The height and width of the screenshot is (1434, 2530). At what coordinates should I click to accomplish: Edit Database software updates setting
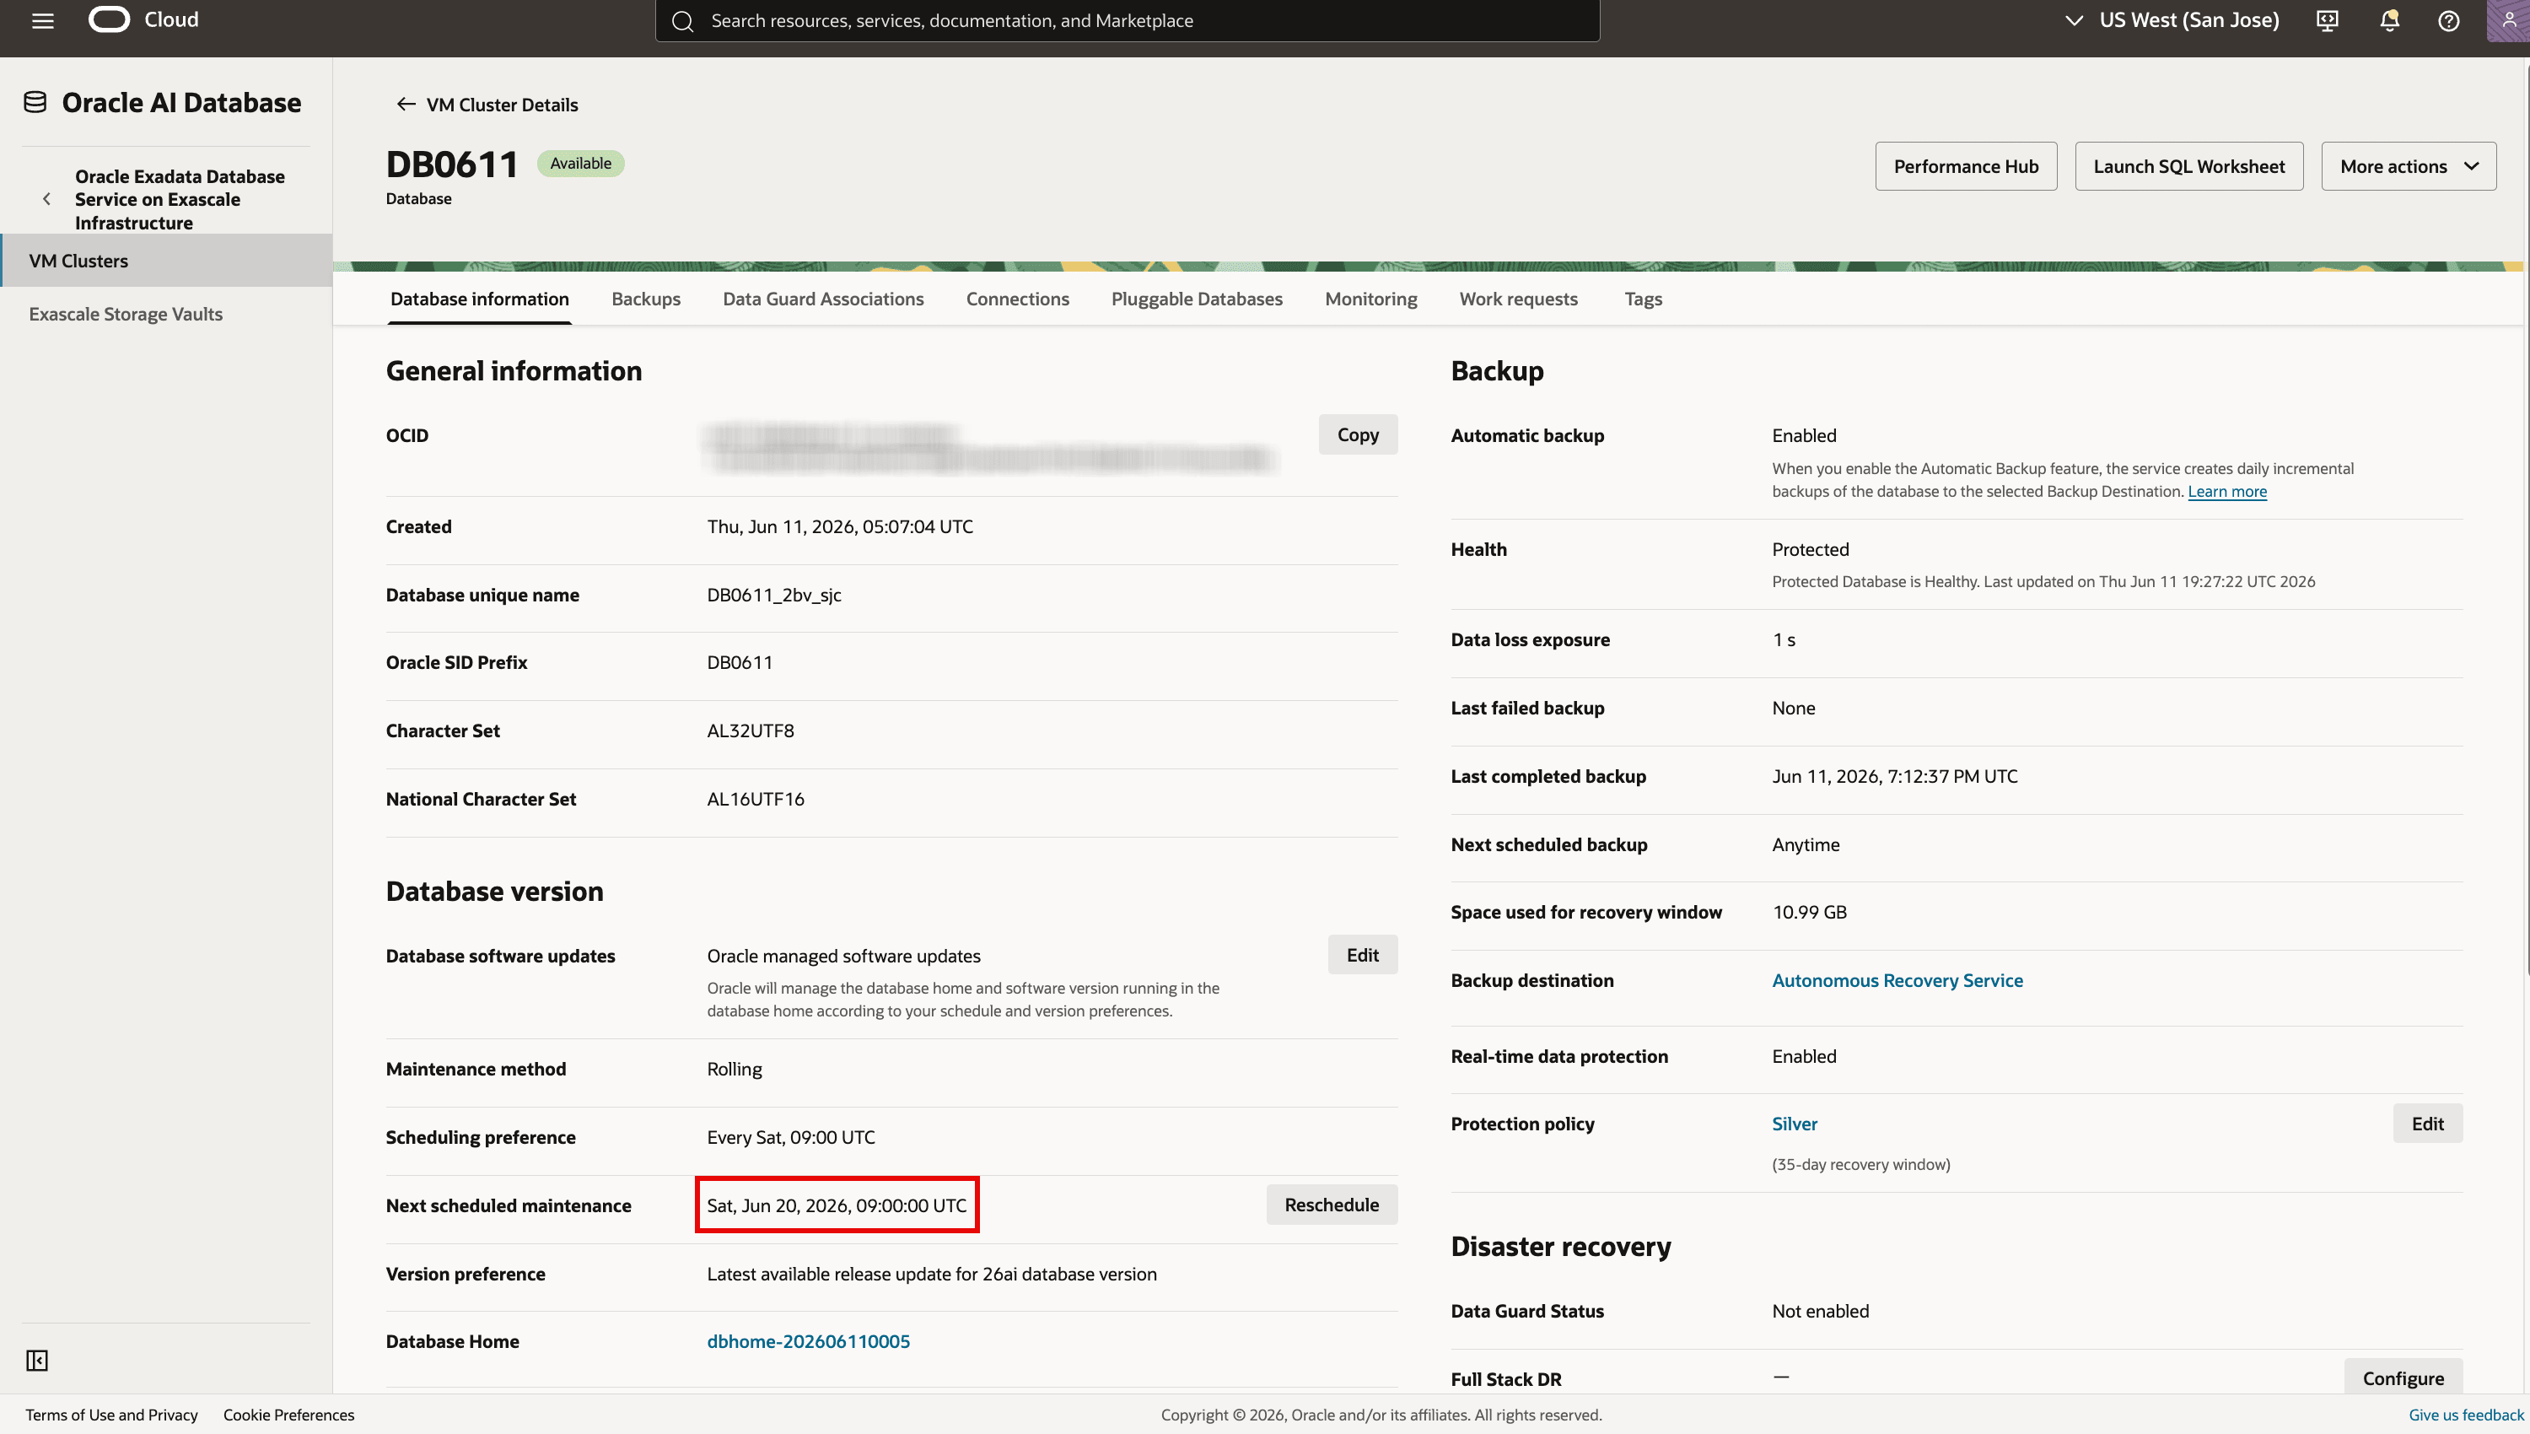click(x=1363, y=954)
